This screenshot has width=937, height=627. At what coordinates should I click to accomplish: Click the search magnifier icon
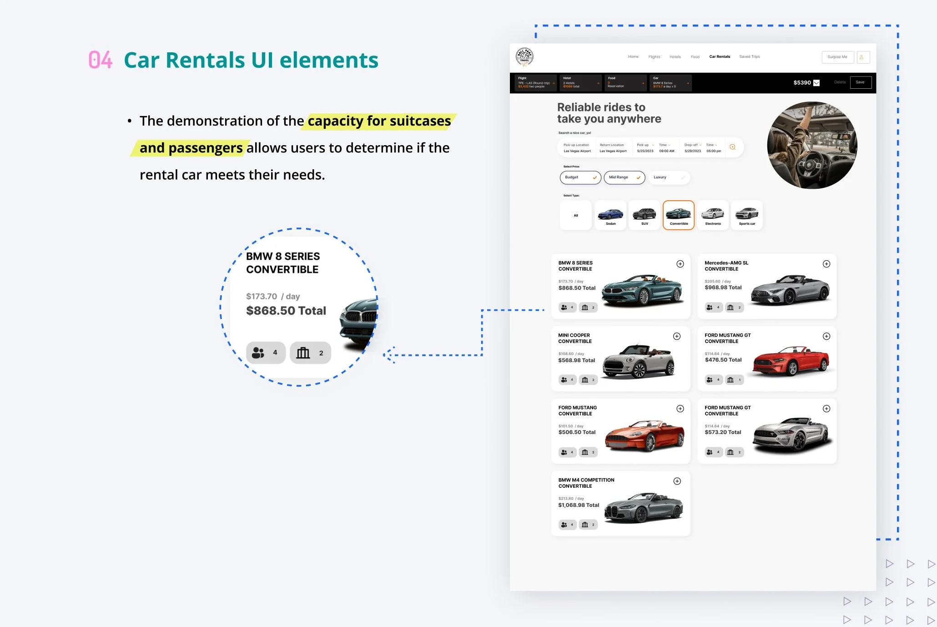(x=732, y=147)
